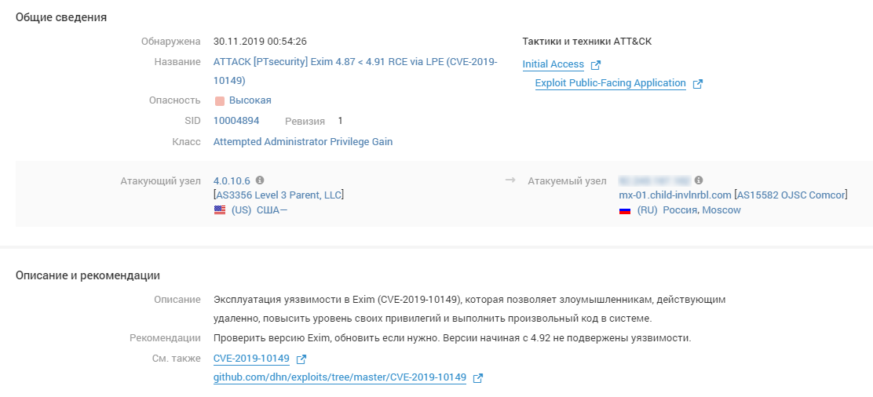Click the US flag icon
Screen dimensions: 873x397
(x=220, y=210)
